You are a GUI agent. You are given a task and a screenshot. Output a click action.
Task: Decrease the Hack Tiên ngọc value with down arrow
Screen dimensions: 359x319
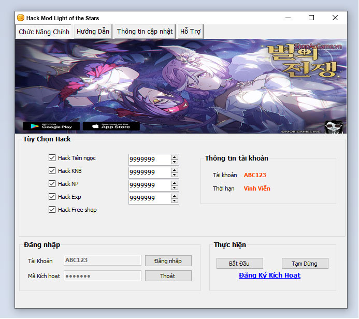[x=175, y=162]
